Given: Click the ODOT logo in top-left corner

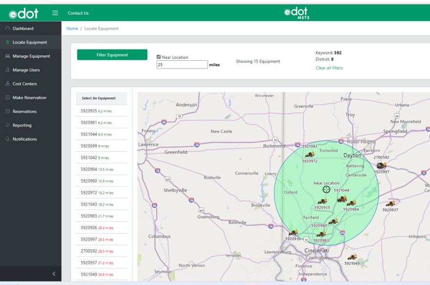Looking at the screenshot, I should pyautogui.click(x=23, y=13).
